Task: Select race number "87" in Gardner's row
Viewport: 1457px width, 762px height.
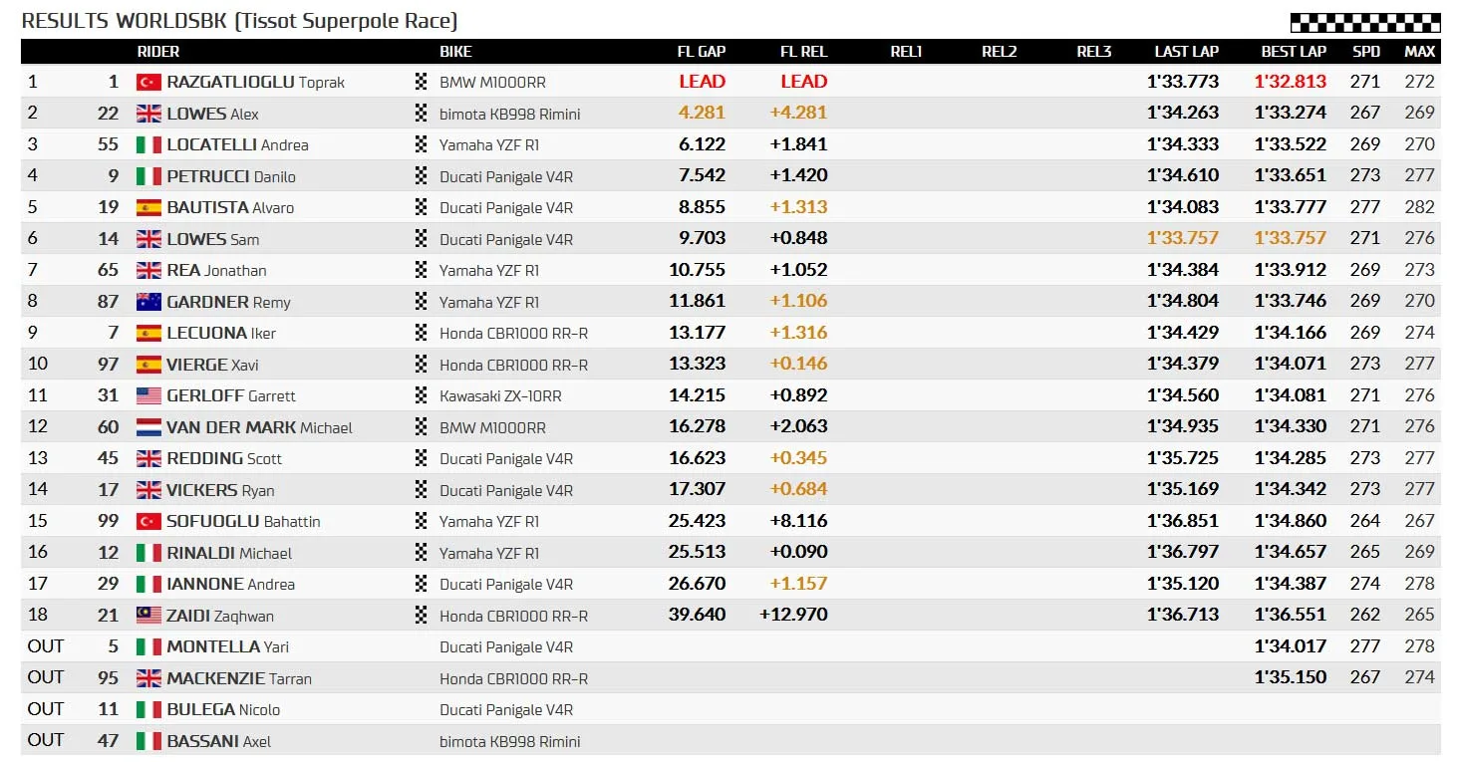Action: [108, 302]
